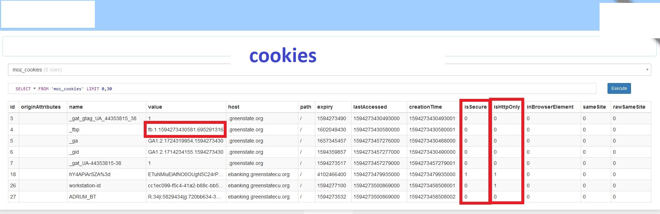Screen dimensions: 660x214
Task: Click the path column header
Action: point(306,107)
